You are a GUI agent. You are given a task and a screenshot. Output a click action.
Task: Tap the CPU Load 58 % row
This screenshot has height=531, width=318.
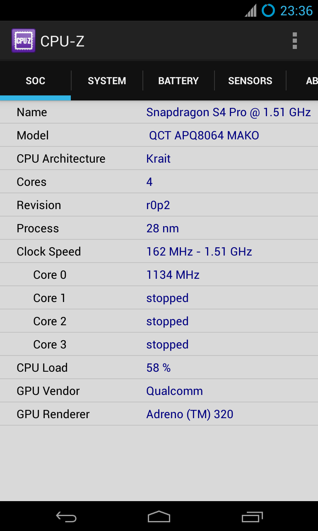coord(159,368)
